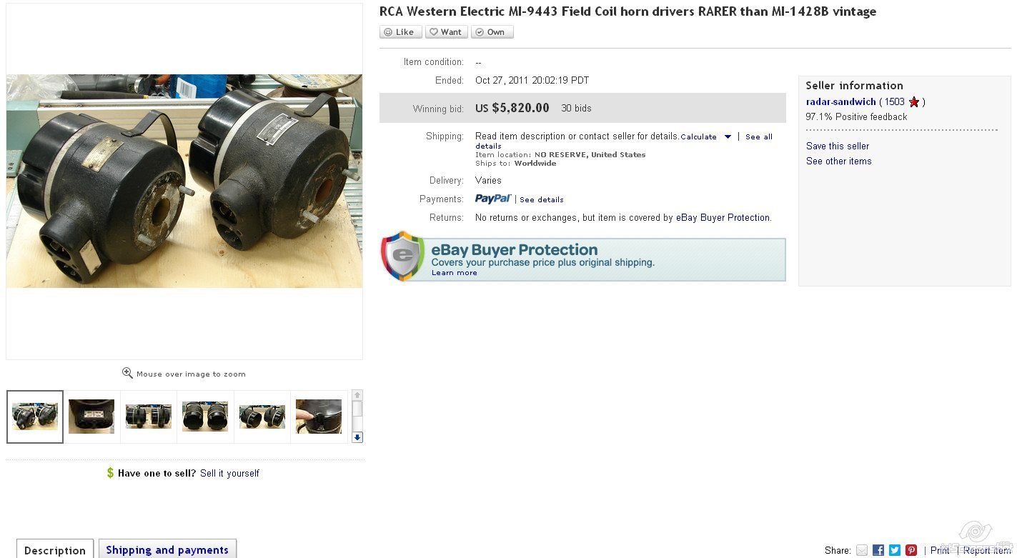Click thumbnail strip down arrow
Viewport: 1017px width, 558px height.
pyautogui.click(x=357, y=437)
